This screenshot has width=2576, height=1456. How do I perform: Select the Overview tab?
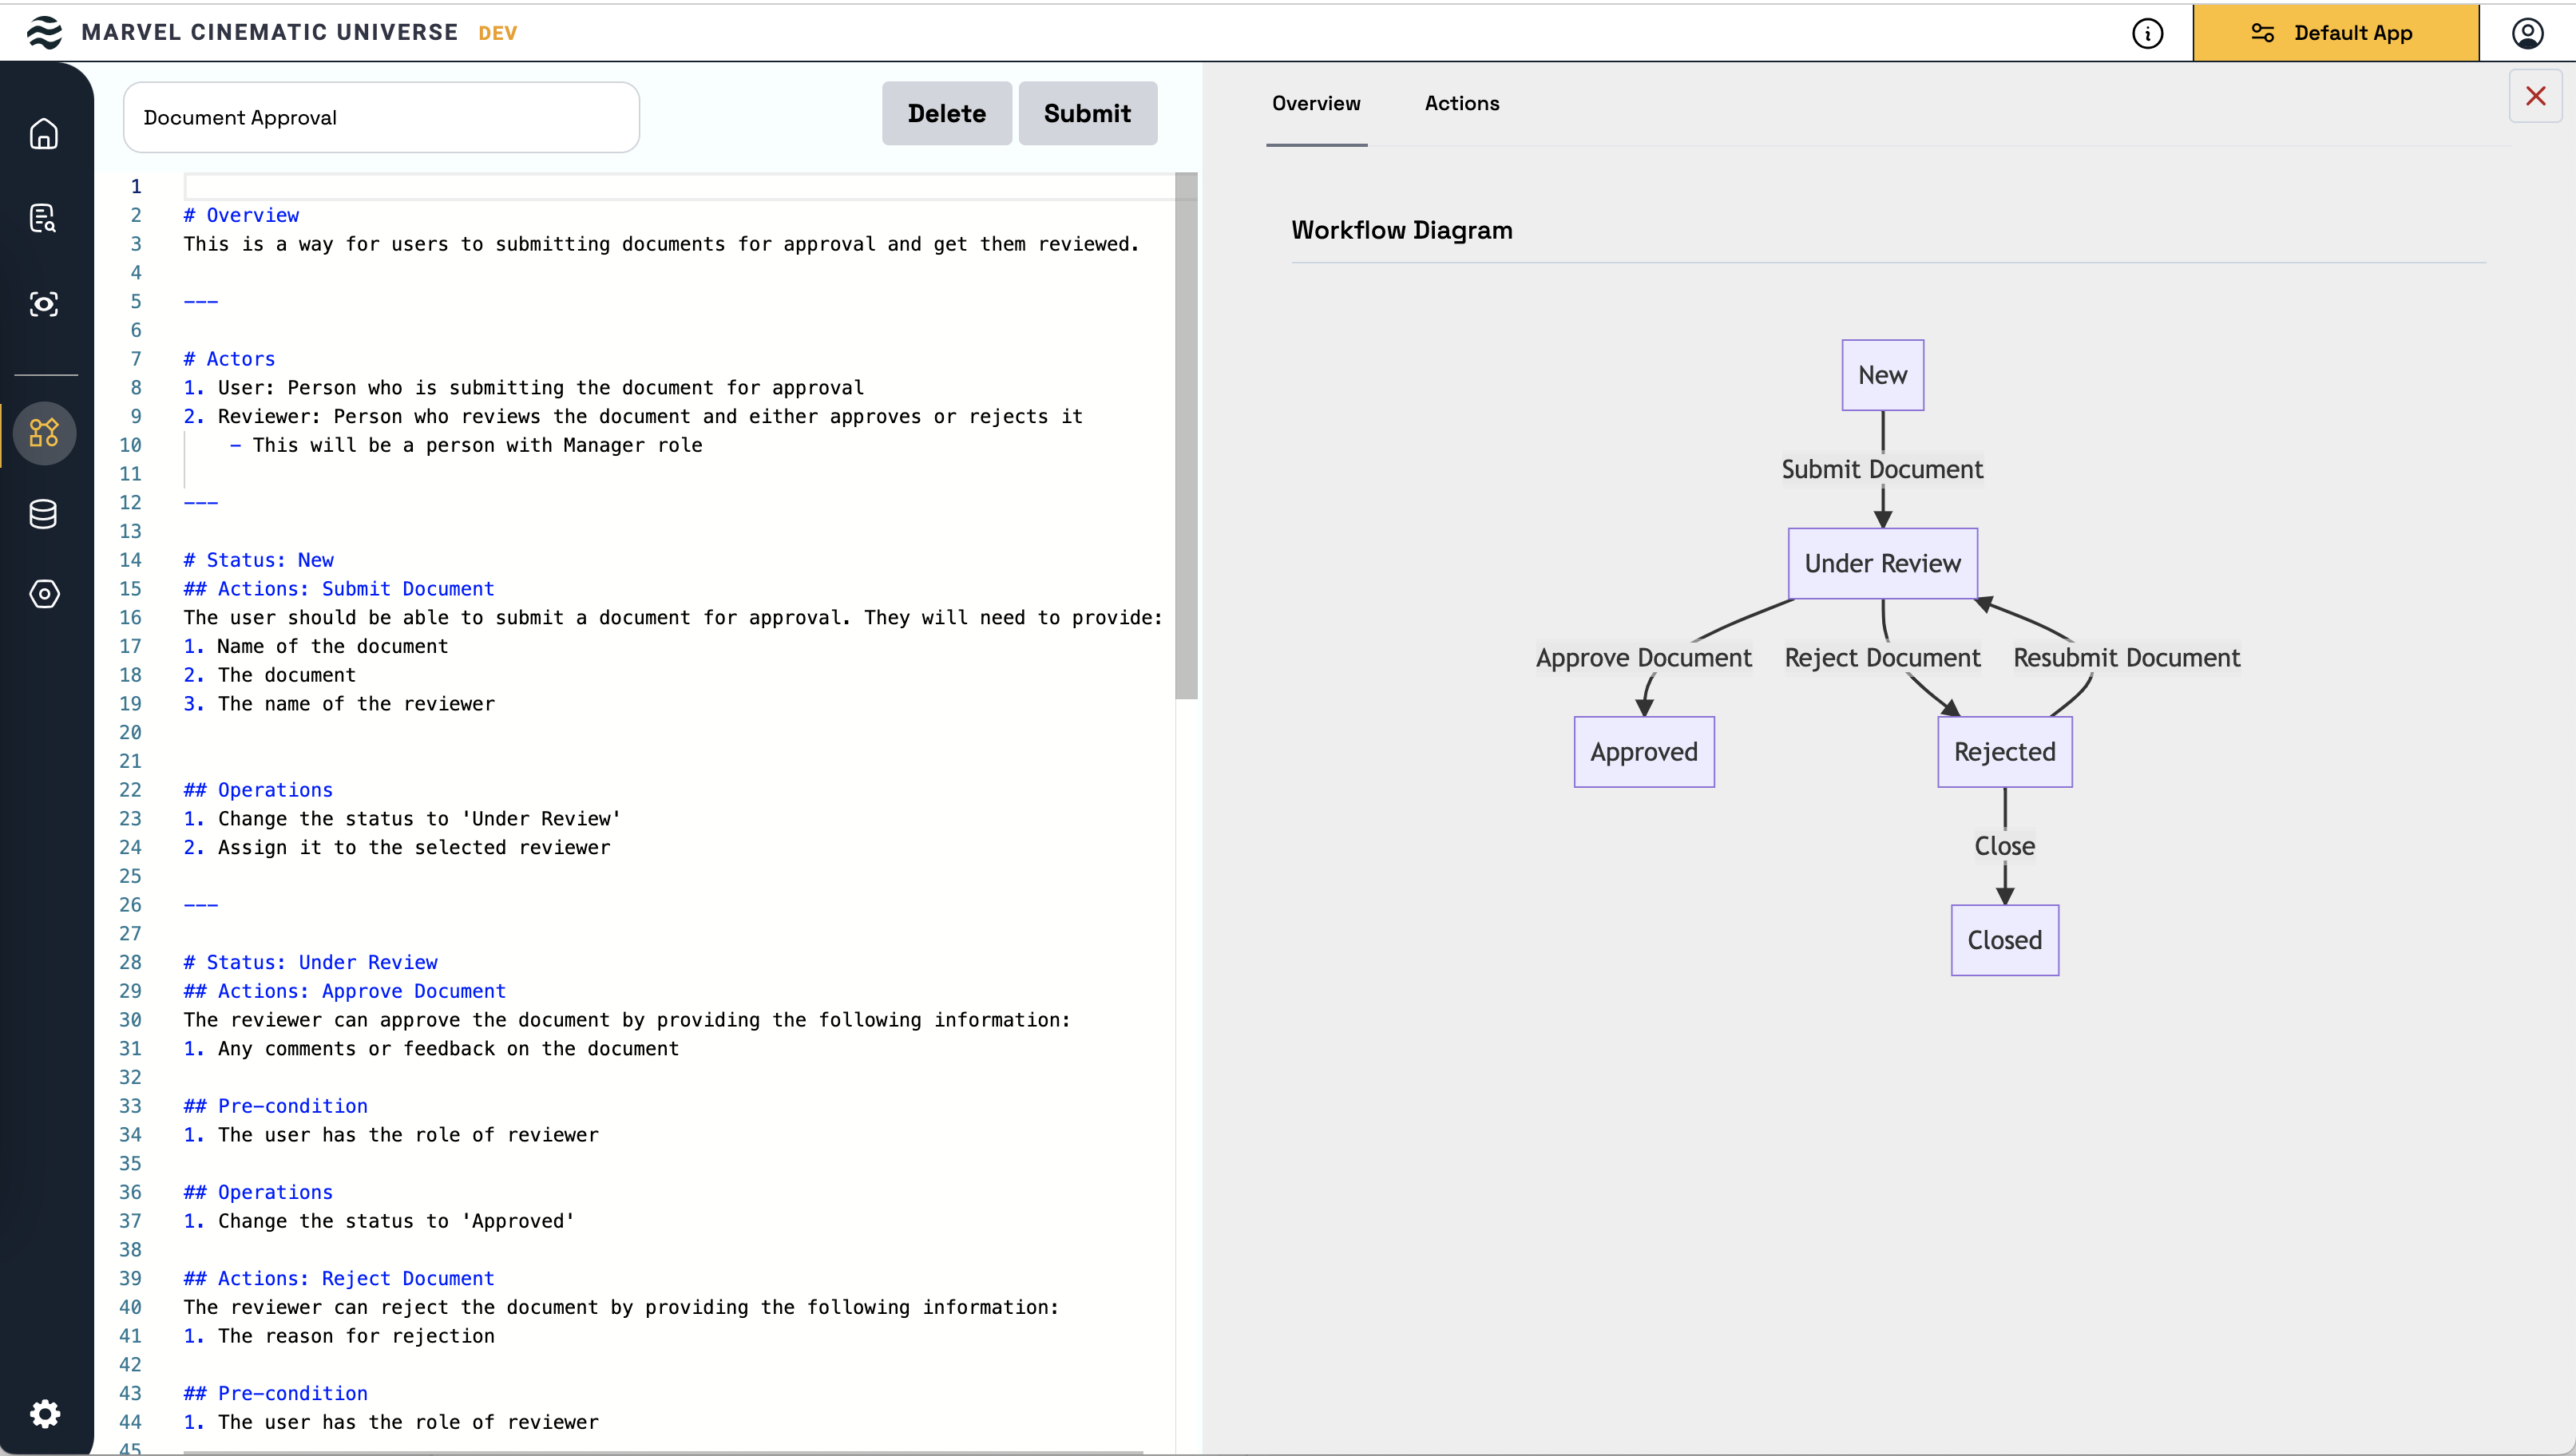tap(1315, 103)
